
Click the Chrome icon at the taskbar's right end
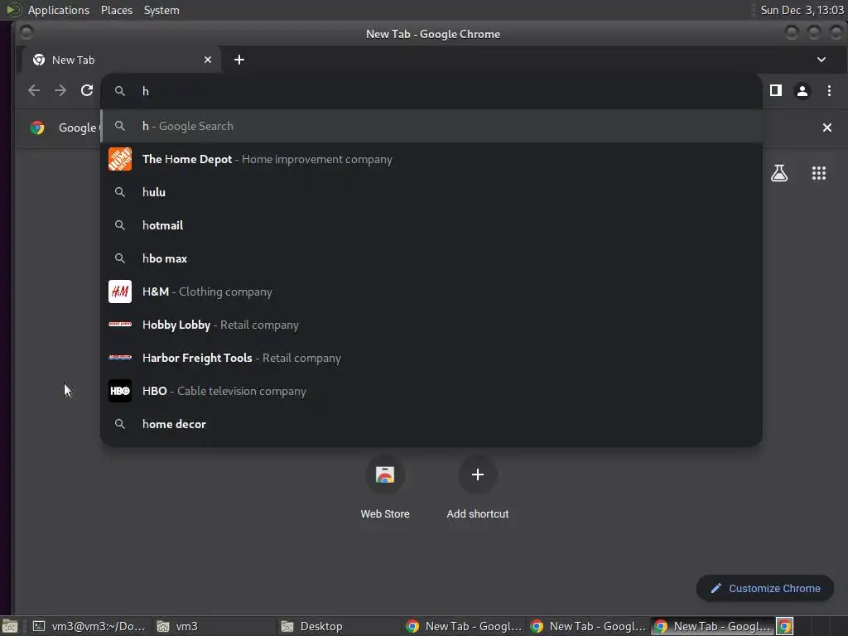785,626
